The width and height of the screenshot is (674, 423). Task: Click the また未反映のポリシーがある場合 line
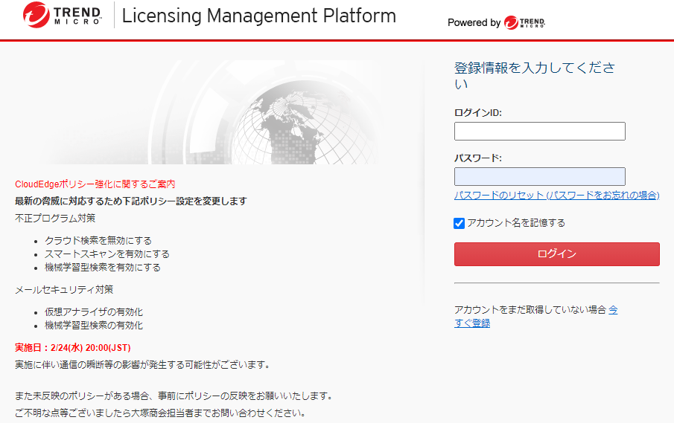click(175, 395)
